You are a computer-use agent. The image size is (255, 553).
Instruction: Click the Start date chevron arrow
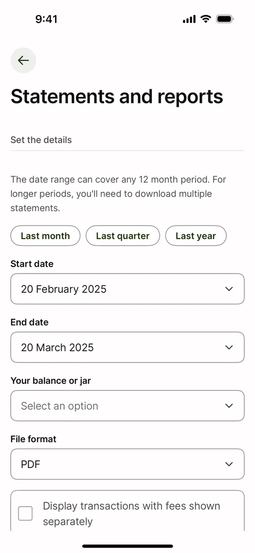[x=229, y=289]
